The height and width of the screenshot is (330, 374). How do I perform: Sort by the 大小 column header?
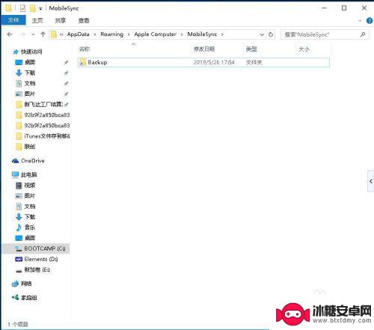tap(304, 49)
